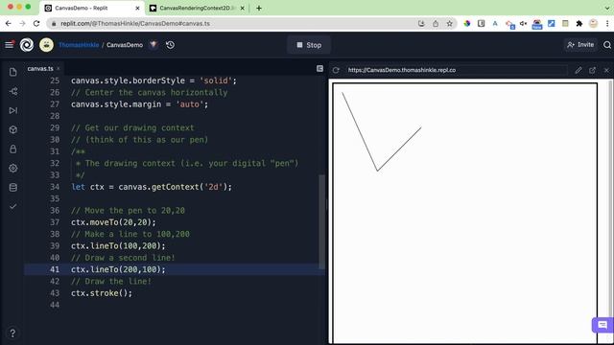Reload the webview preview

click(x=336, y=70)
